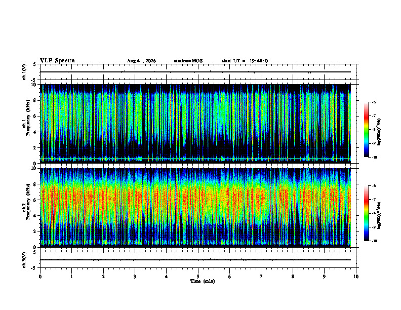
Task: Click the Time (min) axis label
Action: [203, 281]
